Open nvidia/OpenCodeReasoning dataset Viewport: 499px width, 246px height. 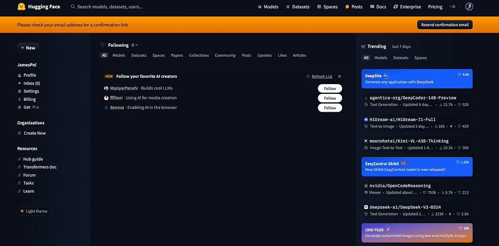point(417,189)
